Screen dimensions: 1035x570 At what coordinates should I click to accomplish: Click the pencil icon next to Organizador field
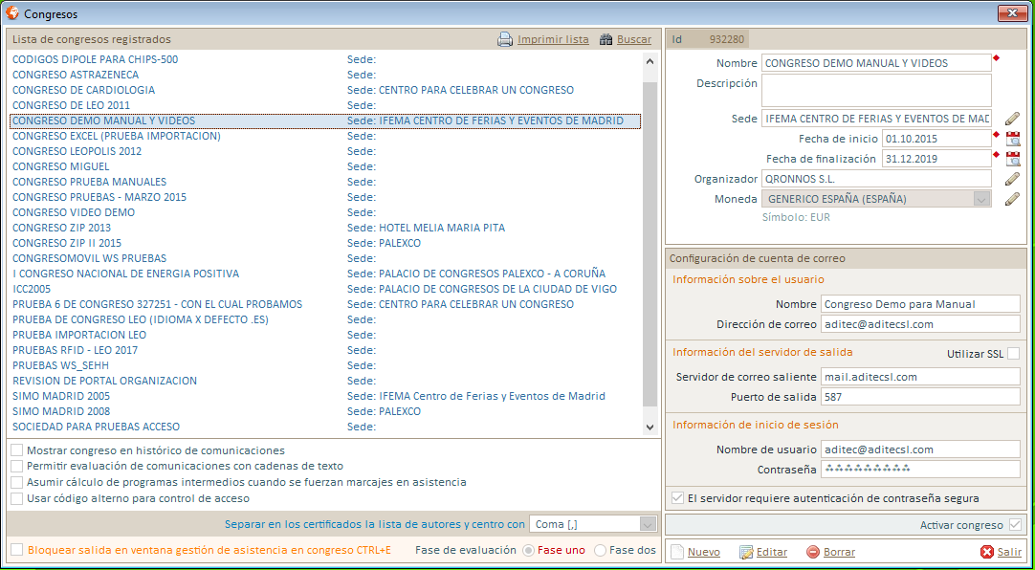(1013, 179)
